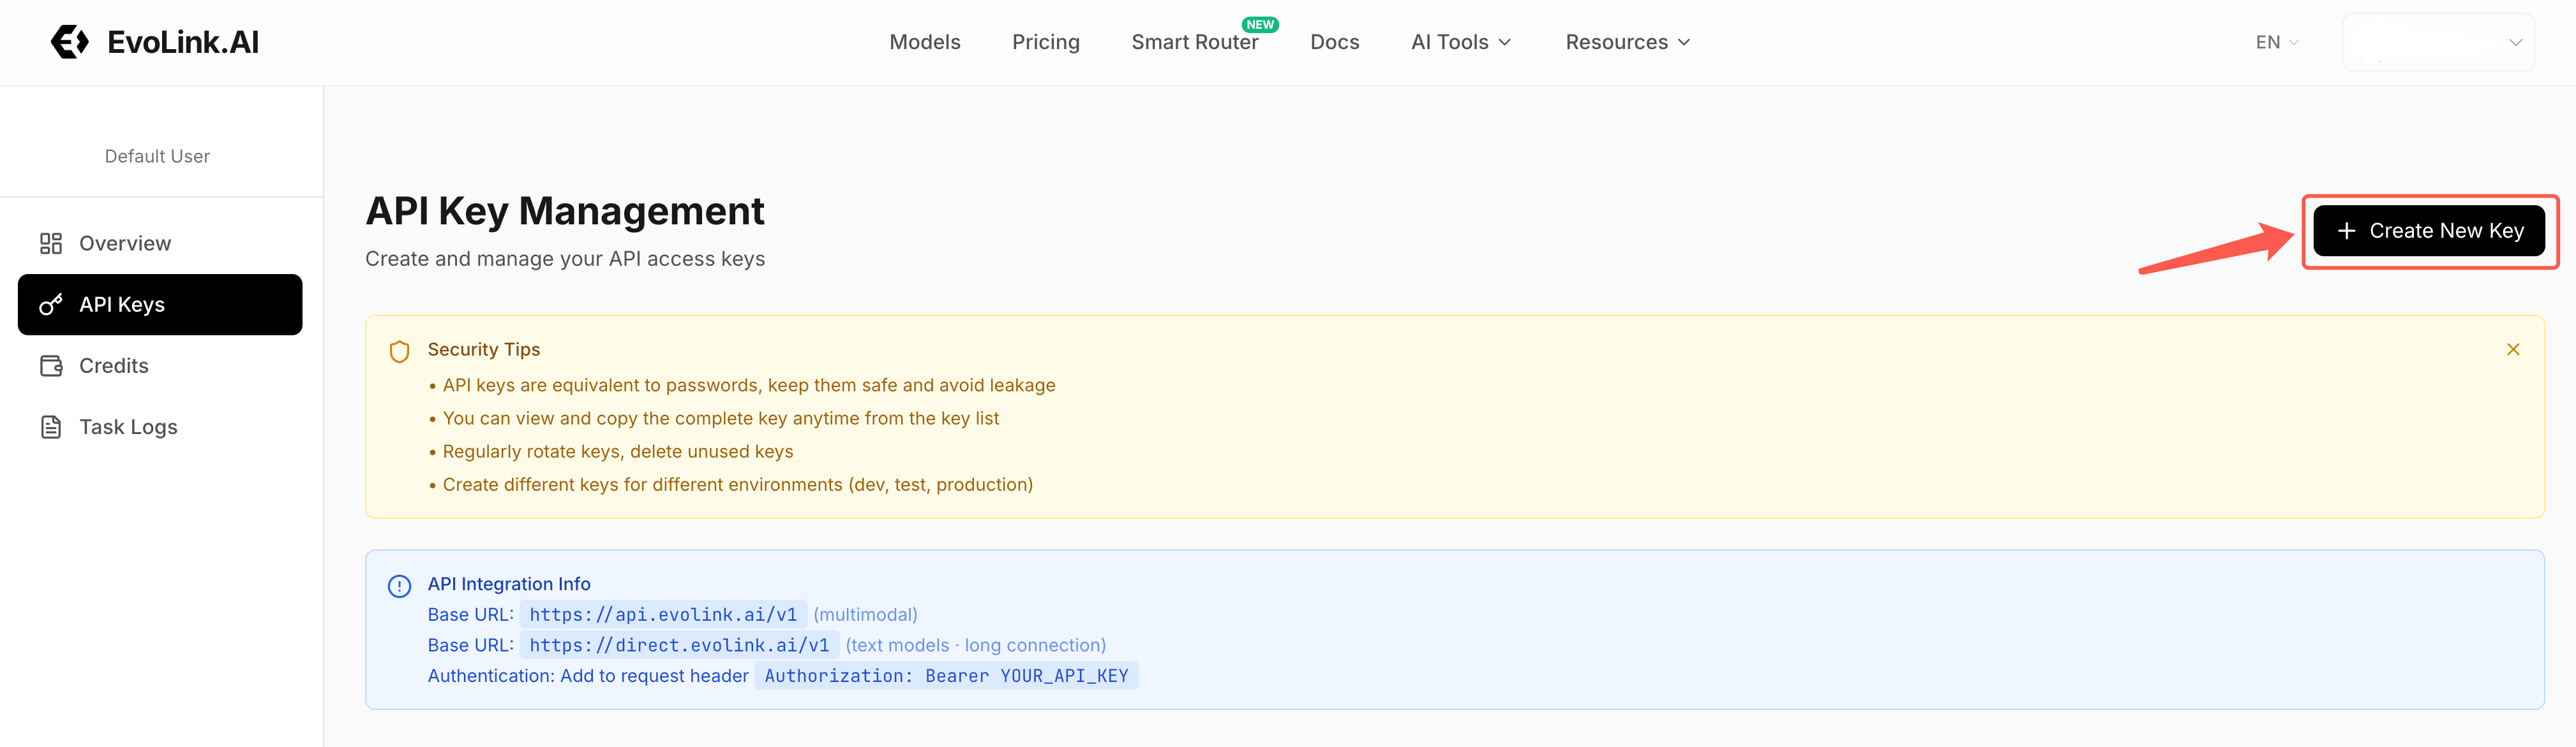2576x747 pixels.
Task: Click the Resources chevron arrow
Action: click(x=1684, y=42)
